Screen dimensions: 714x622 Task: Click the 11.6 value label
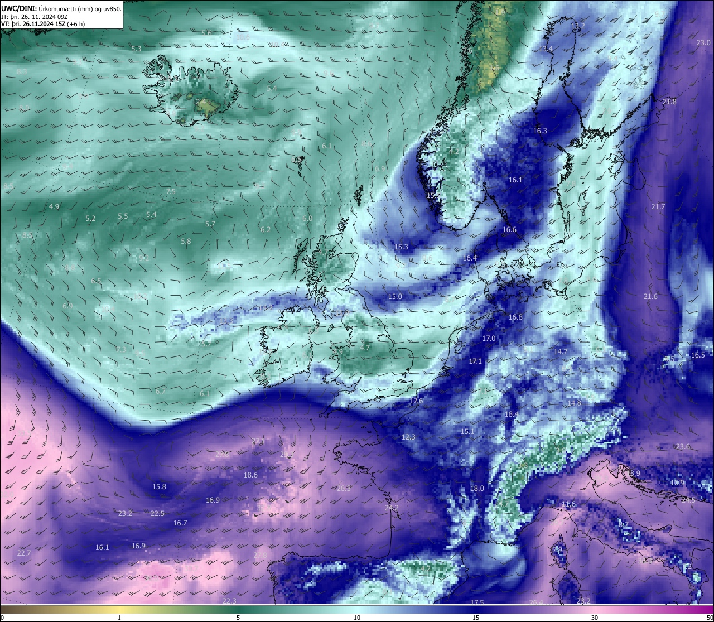568,504
